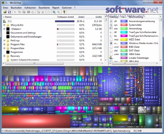Open the Report menu

pyautogui.click(x=56, y=8)
